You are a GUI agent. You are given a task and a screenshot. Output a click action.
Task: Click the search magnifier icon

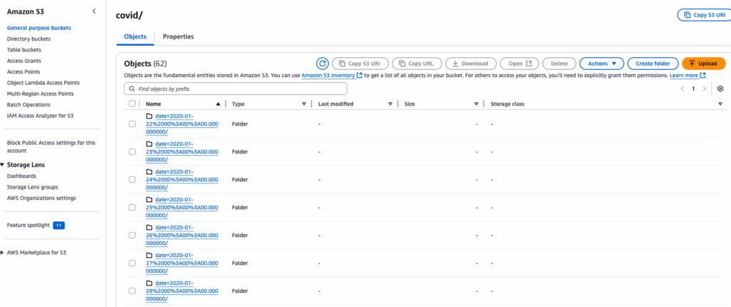tap(131, 89)
